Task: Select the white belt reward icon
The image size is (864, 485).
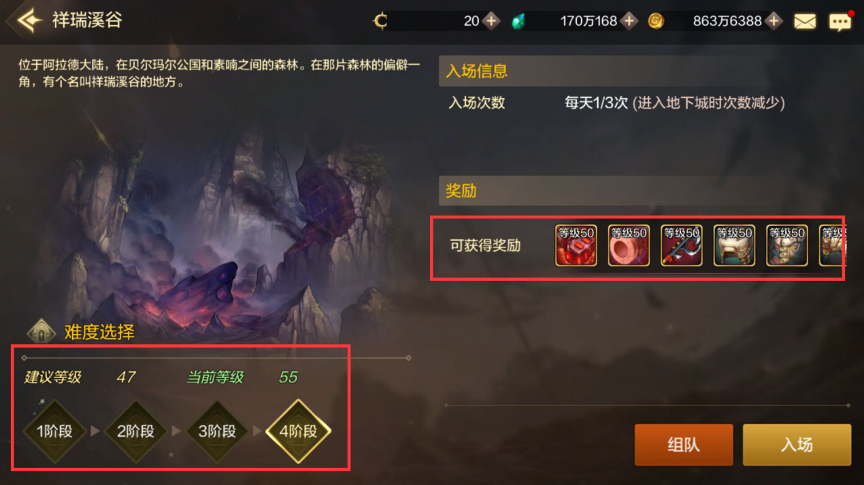Action: click(x=734, y=245)
